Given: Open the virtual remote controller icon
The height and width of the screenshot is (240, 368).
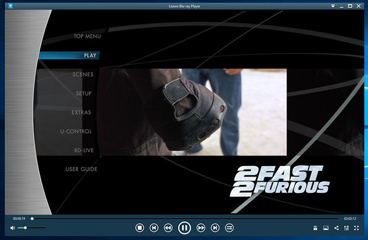Looking at the screenshot, I should [315, 228].
